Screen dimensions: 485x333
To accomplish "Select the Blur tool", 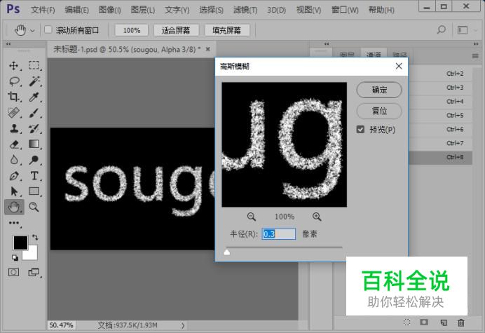I will point(13,160).
